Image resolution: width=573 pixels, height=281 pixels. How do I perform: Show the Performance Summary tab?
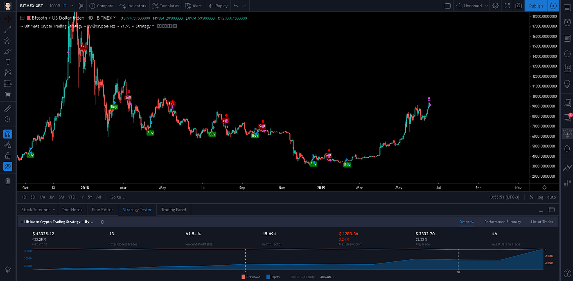click(x=503, y=222)
